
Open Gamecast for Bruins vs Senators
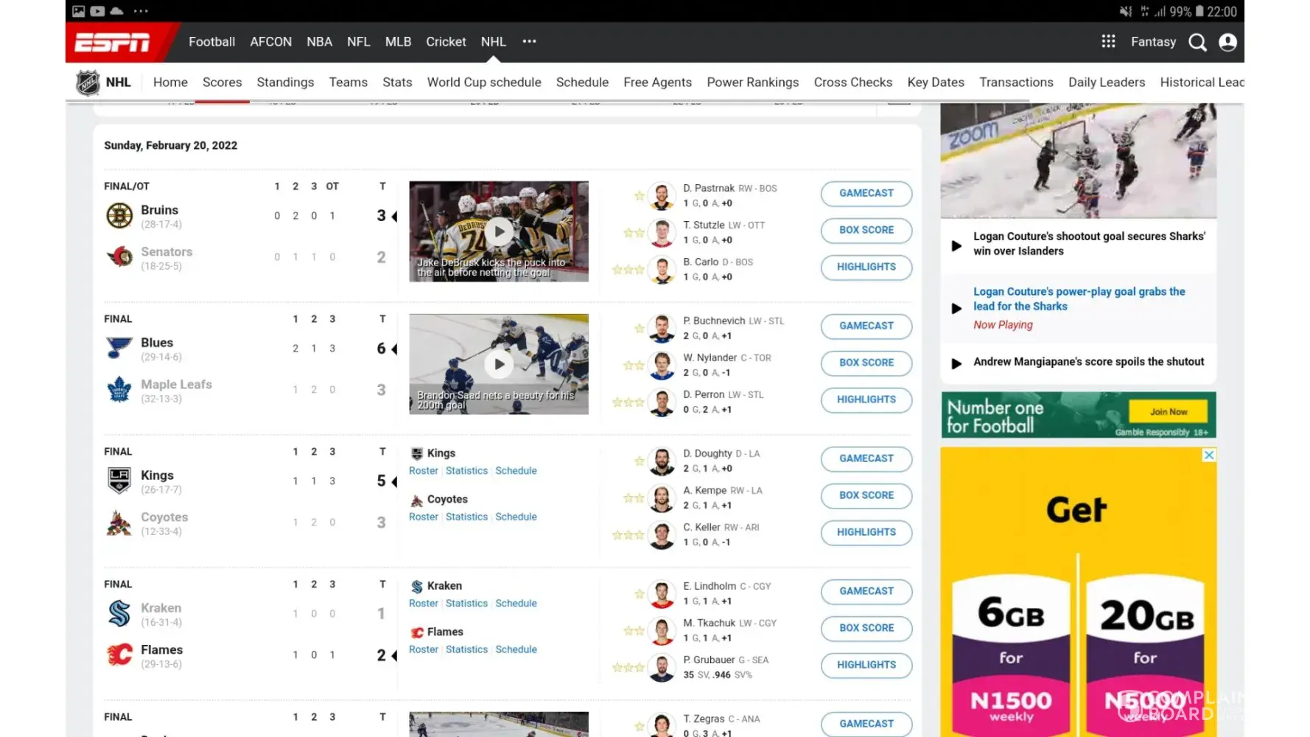tap(866, 193)
